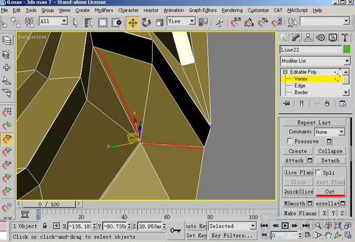Select the Edge sub-object level
The image size is (355, 242).
[x=299, y=86]
